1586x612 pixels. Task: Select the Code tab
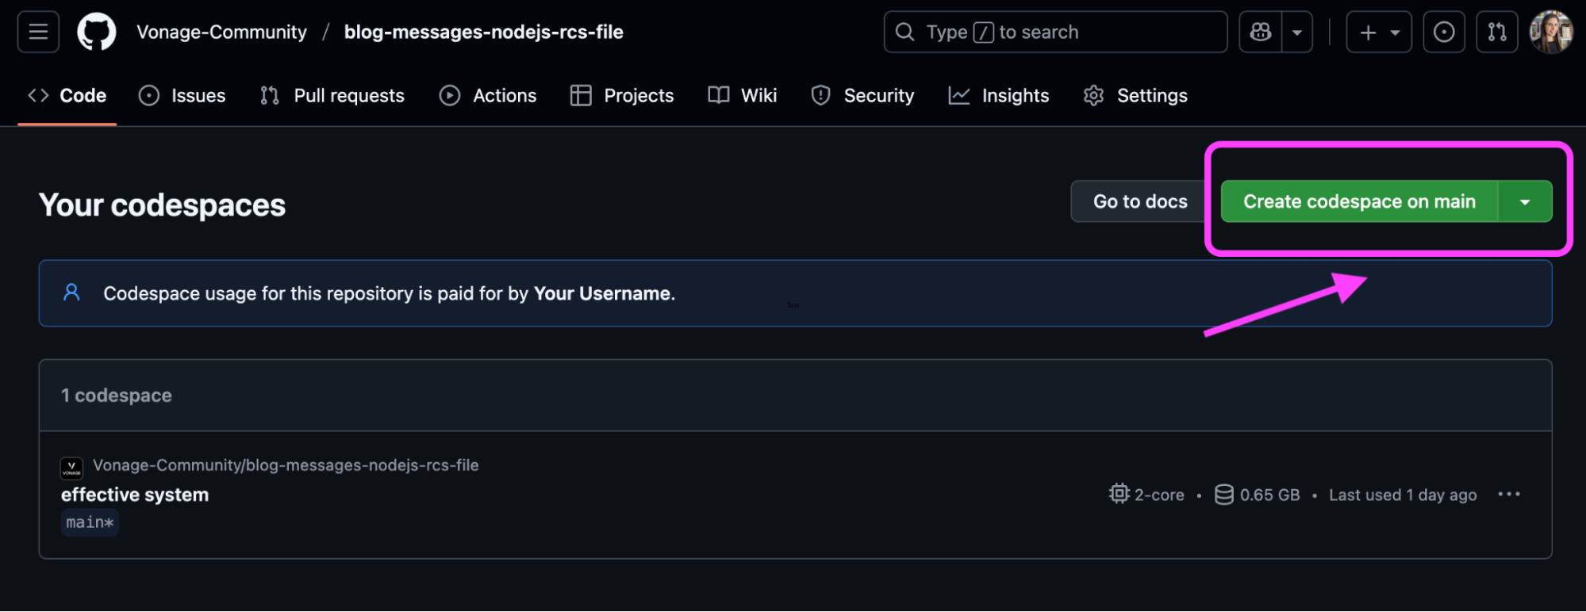[x=67, y=95]
